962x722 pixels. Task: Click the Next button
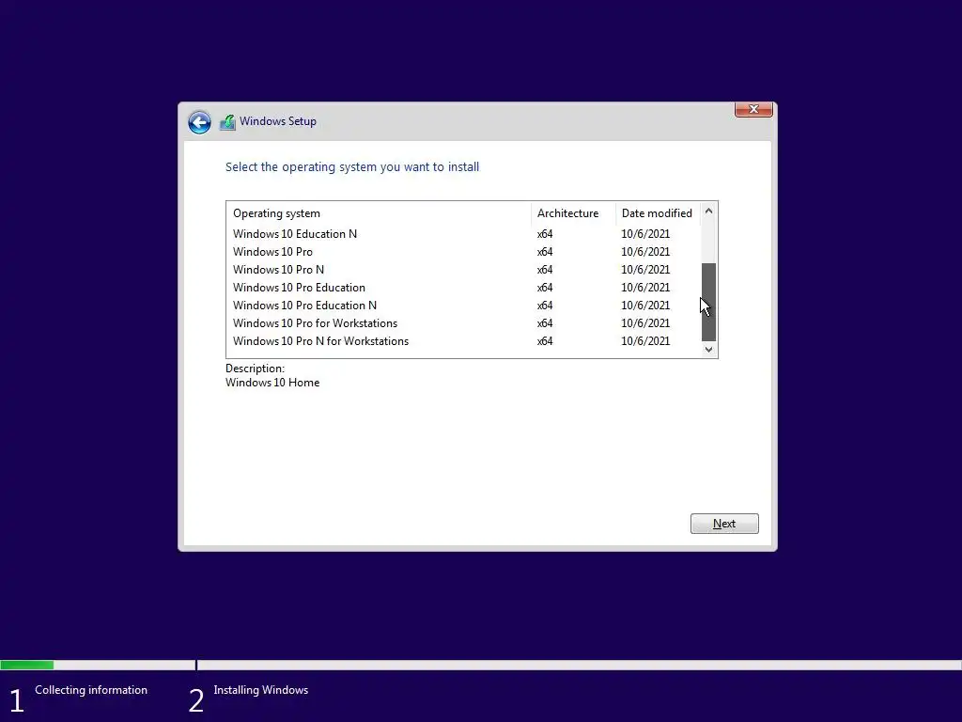click(724, 524)
